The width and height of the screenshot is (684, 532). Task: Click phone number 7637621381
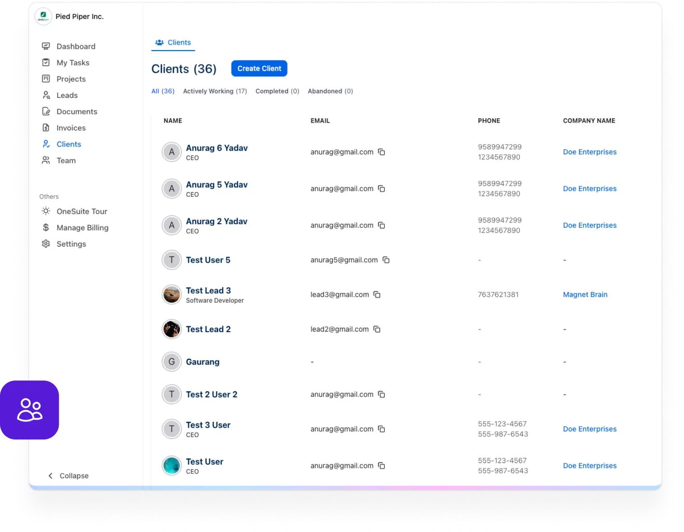coord(498,295)
